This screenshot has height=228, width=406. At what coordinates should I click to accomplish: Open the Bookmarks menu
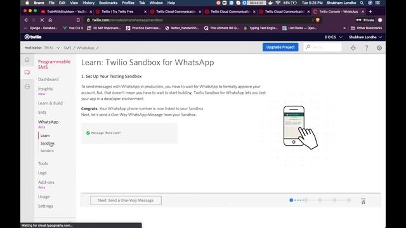point(108,3)
